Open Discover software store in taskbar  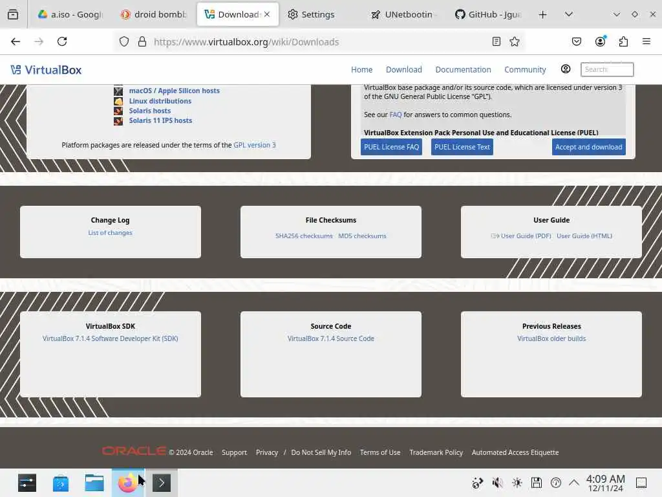click(x=60, y=483)
